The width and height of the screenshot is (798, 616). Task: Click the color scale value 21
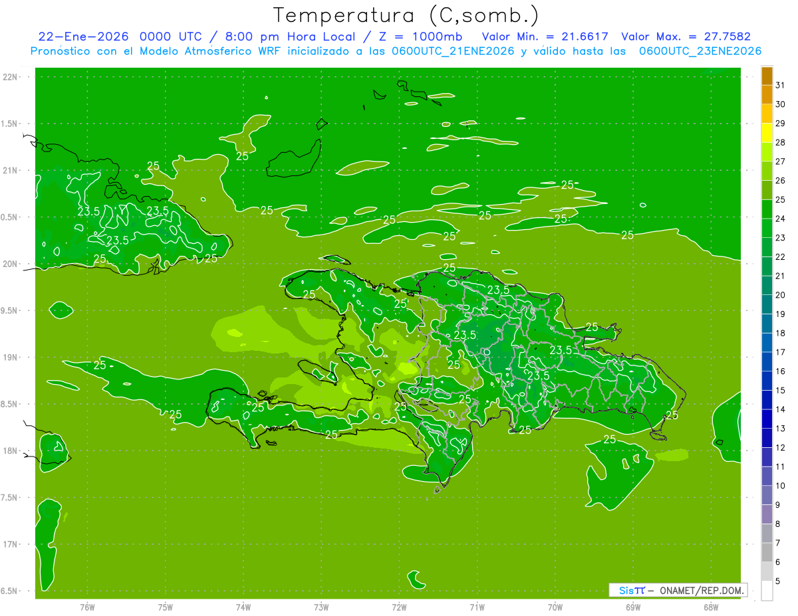780,276
